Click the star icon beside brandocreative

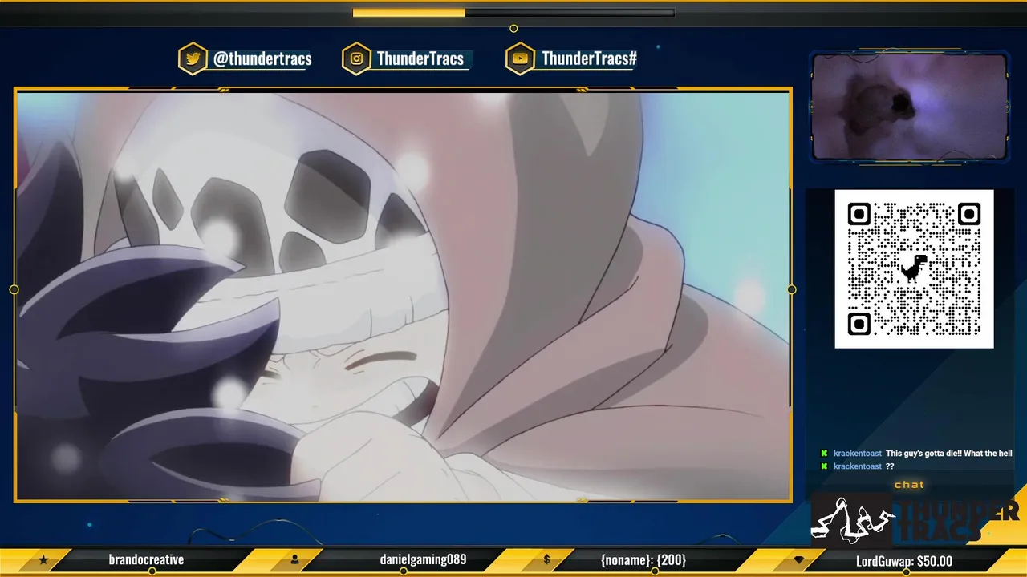44,560
